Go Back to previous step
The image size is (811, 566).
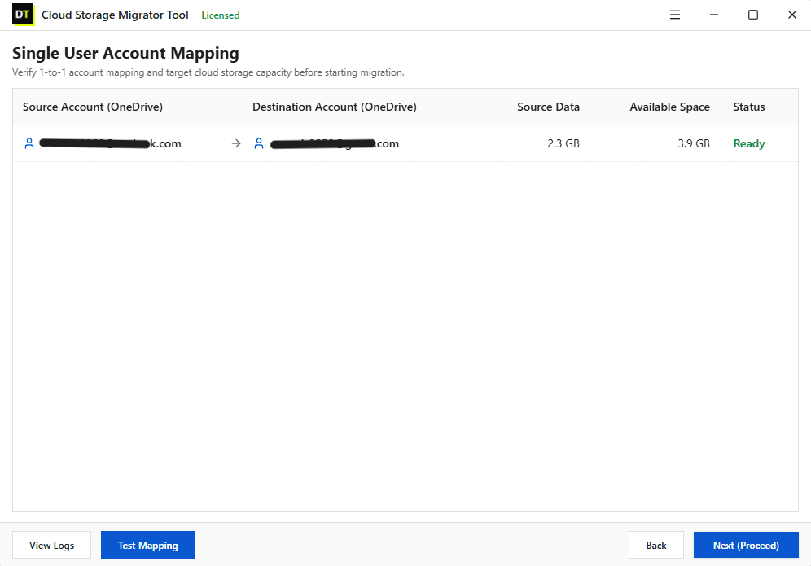(x=656, y=546)
